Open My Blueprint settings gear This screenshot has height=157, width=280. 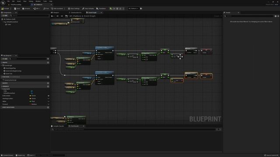(x=48, y=59)
